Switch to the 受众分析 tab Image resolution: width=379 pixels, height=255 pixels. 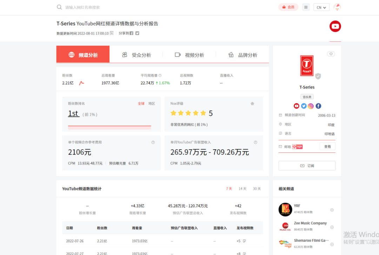click(x=136, y=55)
